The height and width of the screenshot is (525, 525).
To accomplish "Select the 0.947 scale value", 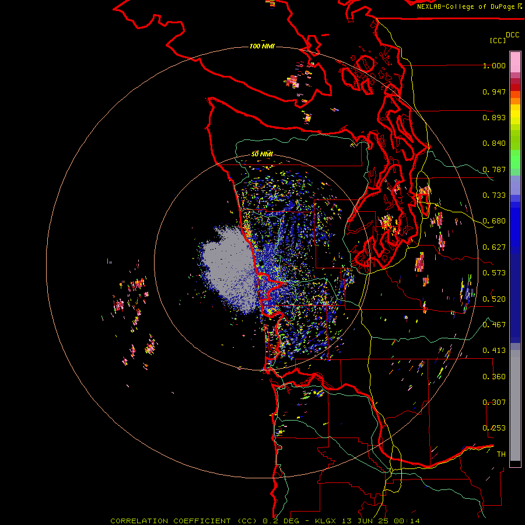I will (494, 92).
